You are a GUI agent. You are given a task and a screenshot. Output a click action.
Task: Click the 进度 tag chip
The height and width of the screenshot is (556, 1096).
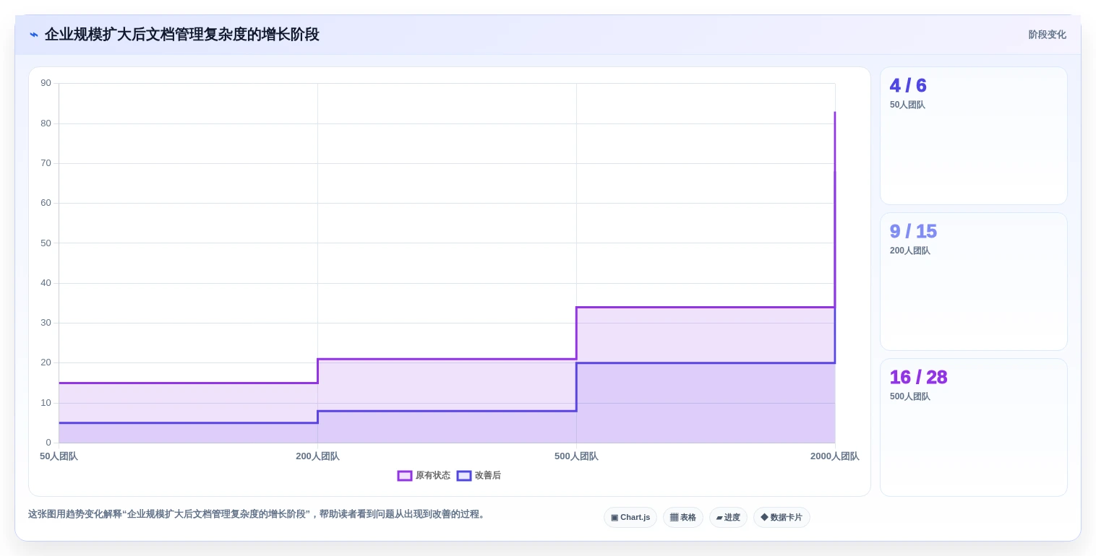tap(728, 517)
